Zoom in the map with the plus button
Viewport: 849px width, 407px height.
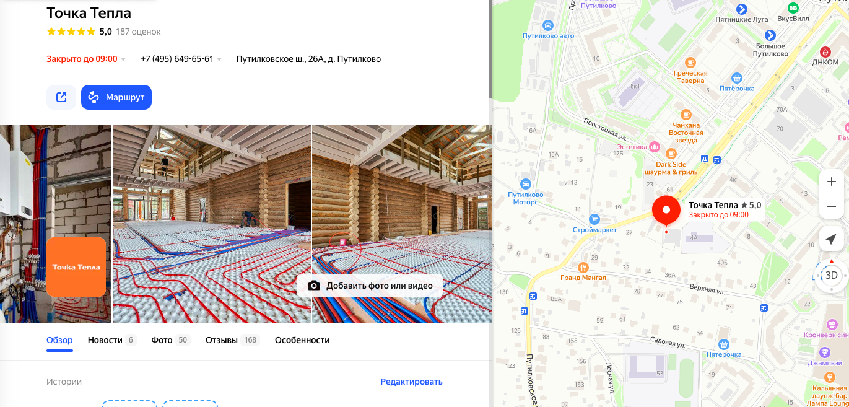tap(831, 182)
